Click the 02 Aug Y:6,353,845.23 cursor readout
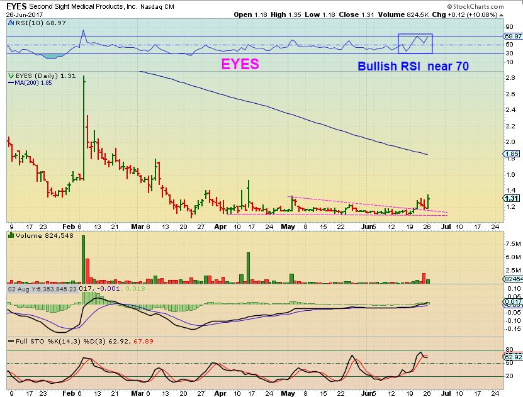Viewport: 523px width, 397px height. click(42, 289)
